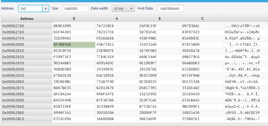Click data cell 43B75911
The height and width of the screenshot is (126, 268).
pyautogui.click(x=117, y=45)
